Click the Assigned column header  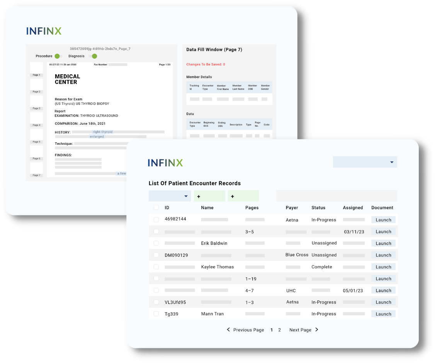pos(353,207)
